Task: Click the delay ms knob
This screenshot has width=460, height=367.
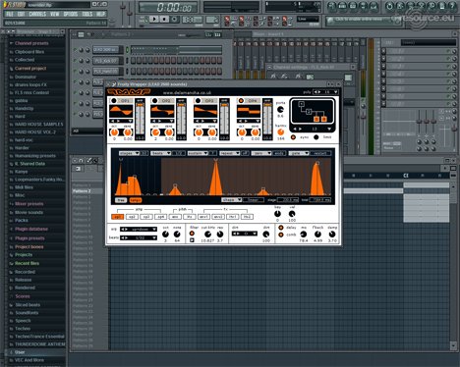Action: click(x=304, y=235)
